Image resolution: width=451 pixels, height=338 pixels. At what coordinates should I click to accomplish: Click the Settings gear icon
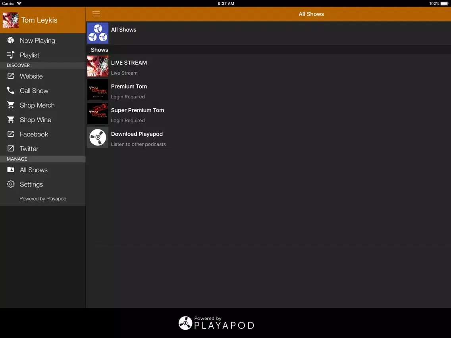11,184
